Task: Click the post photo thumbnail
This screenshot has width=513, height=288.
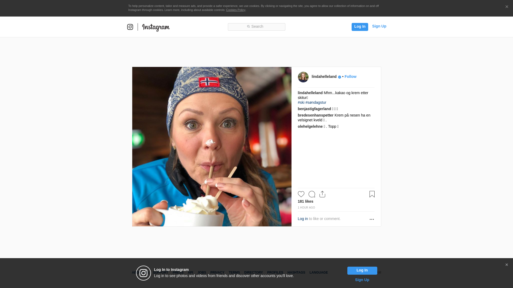Action: (212, 147)
